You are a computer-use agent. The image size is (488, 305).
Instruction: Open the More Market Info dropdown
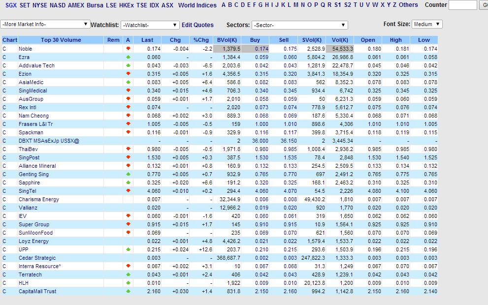(x=45, y=24)
